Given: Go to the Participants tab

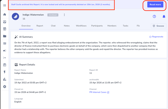Looking at the screenshot, I should tap(97, 26).
